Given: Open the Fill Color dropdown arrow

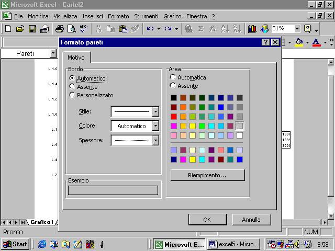Looking at the screenshot, I should 307,42.
